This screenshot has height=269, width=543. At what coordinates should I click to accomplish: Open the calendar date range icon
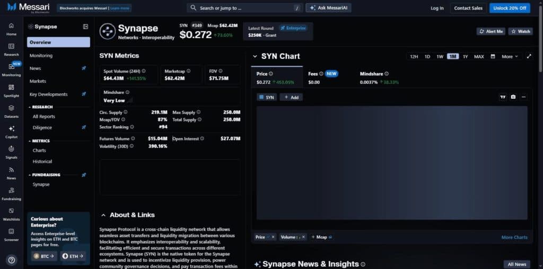coord(493,56)
